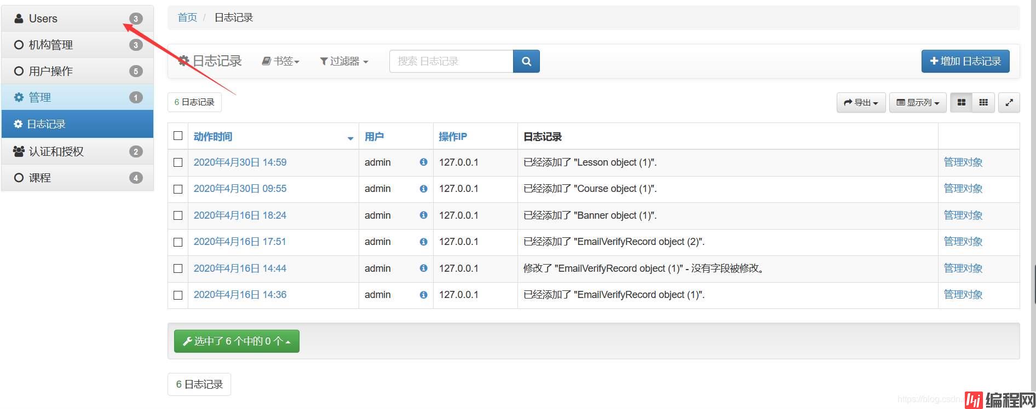Click bottom 6 日志记录 count label
The image size is (1036, 409).
click(199, 384)
